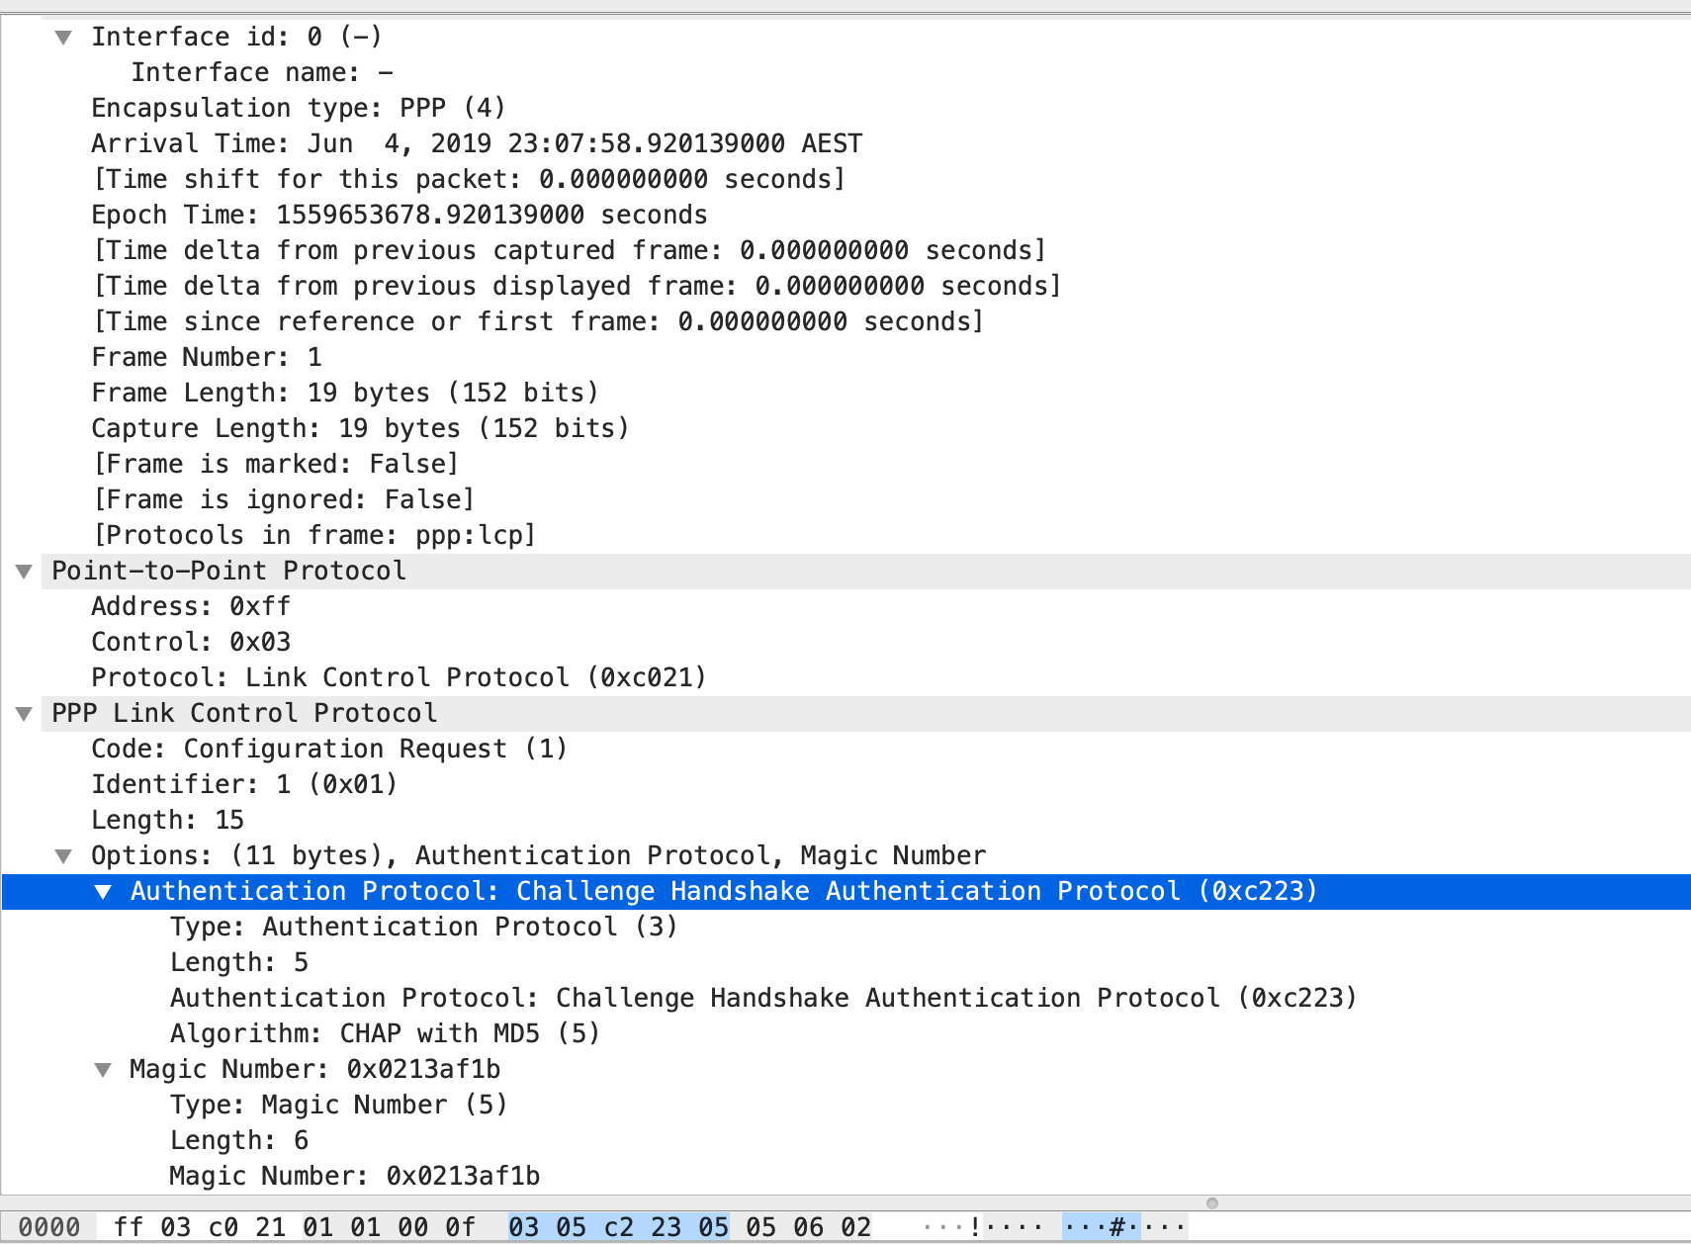This screenshot has height=1244, width=1691.
Task: Collapse the PPP Link Control Protocol section
Action: point(25,714)
